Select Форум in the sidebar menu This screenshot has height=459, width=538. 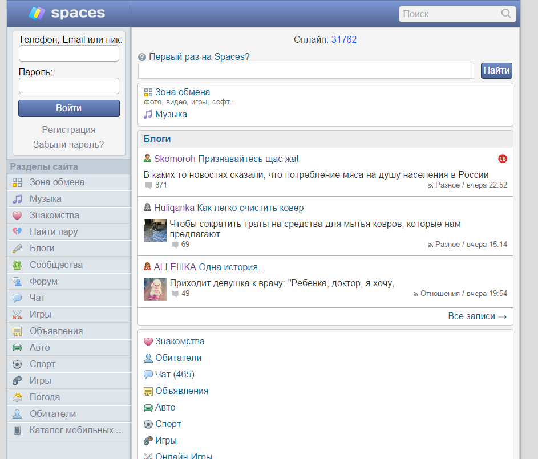(x=68, y=282)
